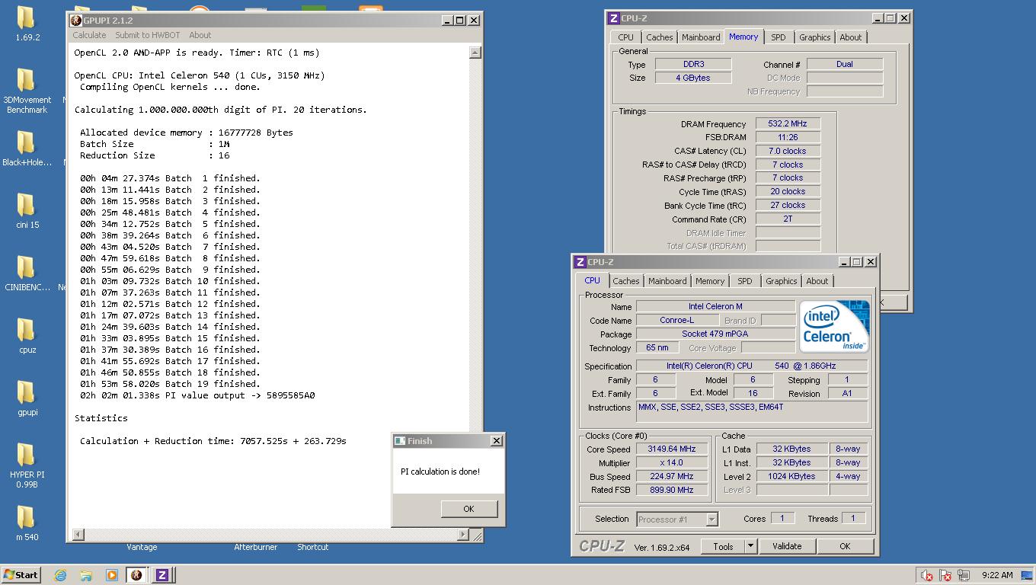Open Graphics tab in CPU-Z Memory window

click(814, 37)
